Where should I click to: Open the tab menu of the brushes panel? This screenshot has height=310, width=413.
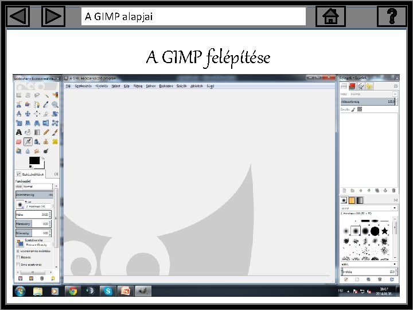(396, 200)
